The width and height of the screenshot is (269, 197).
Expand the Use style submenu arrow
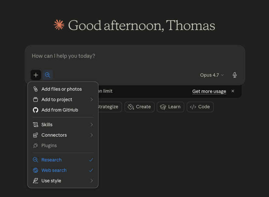tap(92, 181)
